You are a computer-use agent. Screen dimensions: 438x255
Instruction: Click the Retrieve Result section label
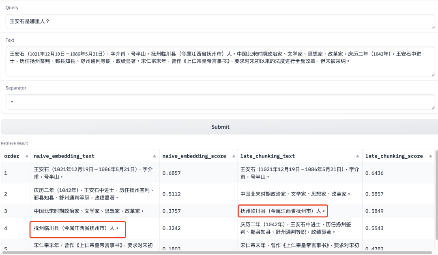point(15,143)
